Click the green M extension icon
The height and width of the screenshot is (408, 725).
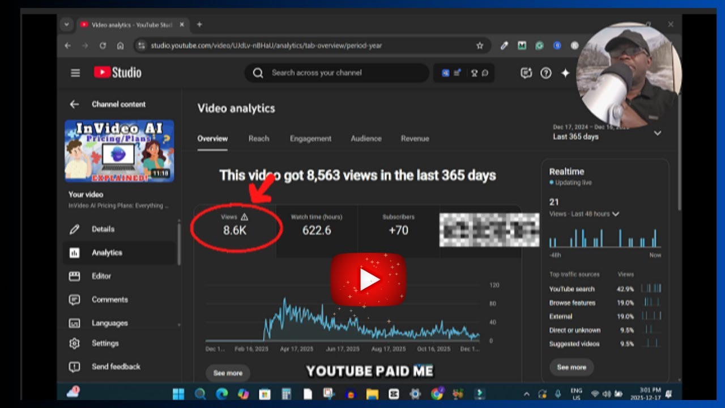pyautogui.click(x=522, y=45)
